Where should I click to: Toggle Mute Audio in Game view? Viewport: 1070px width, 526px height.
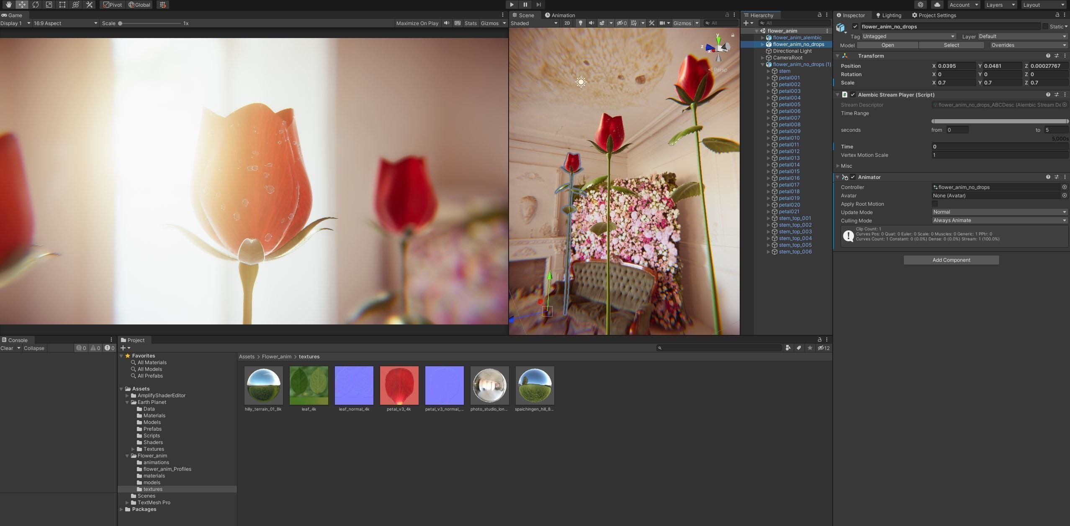(447, 23)
